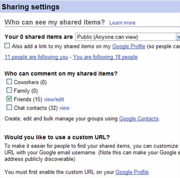Click view link for Chat contacts
The height and width of the screenshot is (178, 180).
64,108
